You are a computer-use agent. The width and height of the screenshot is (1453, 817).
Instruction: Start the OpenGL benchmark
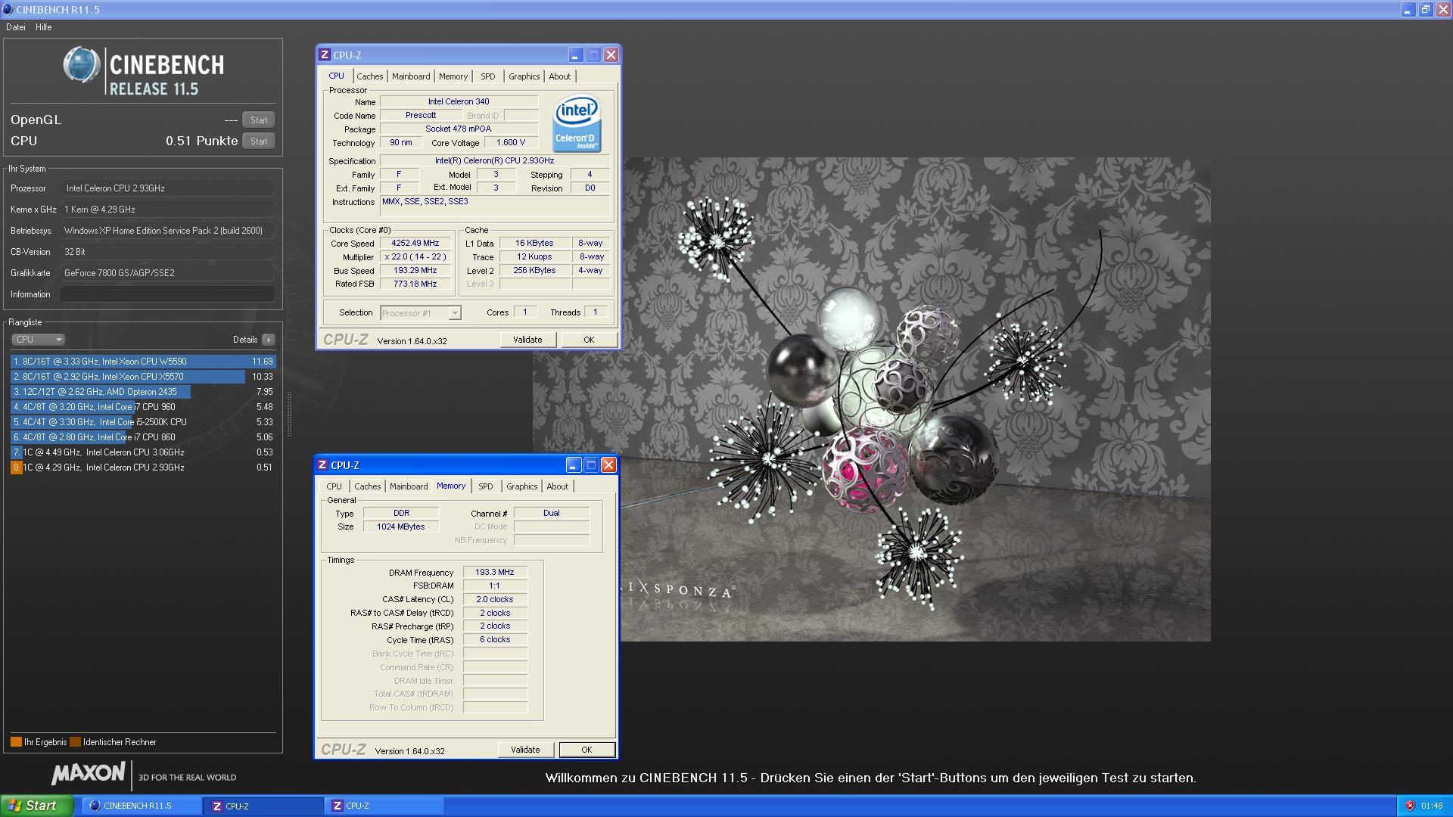259,120
